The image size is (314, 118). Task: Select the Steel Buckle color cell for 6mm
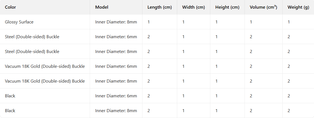32,37
